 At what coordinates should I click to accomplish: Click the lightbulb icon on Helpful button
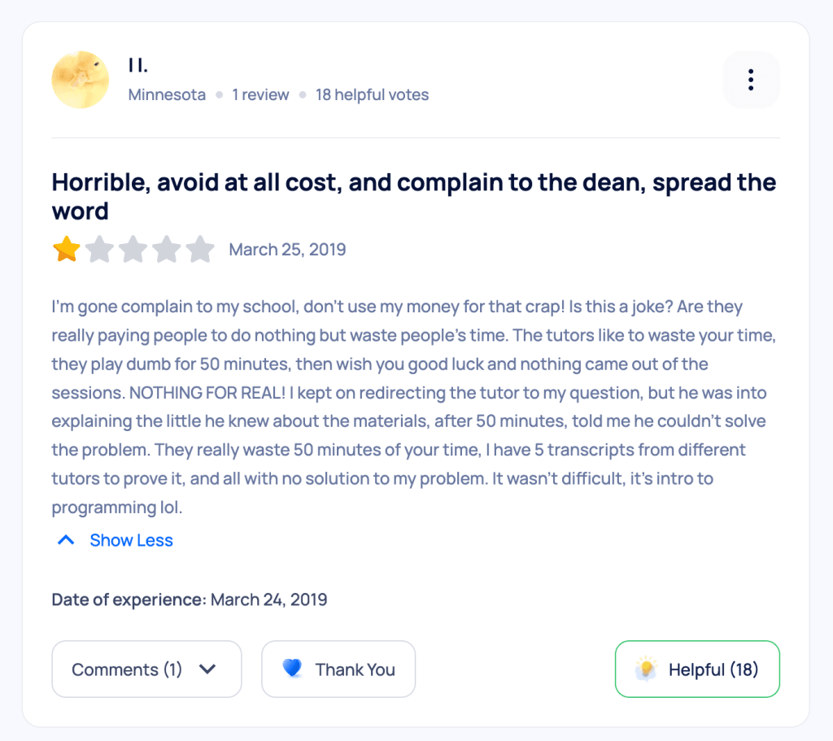click(645, 669)
